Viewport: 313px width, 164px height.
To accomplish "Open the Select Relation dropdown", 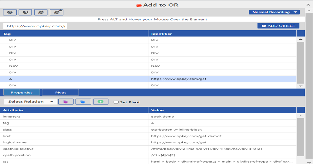I will coord(30,102).
